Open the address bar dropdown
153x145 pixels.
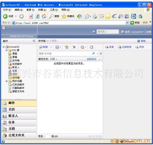coord(127,23)
